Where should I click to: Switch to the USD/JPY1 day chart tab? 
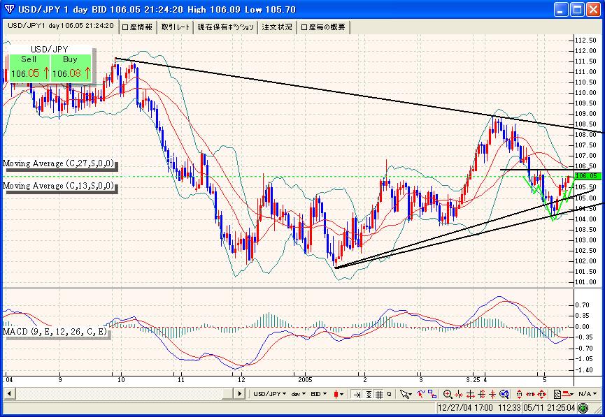[x=61, y=26]
